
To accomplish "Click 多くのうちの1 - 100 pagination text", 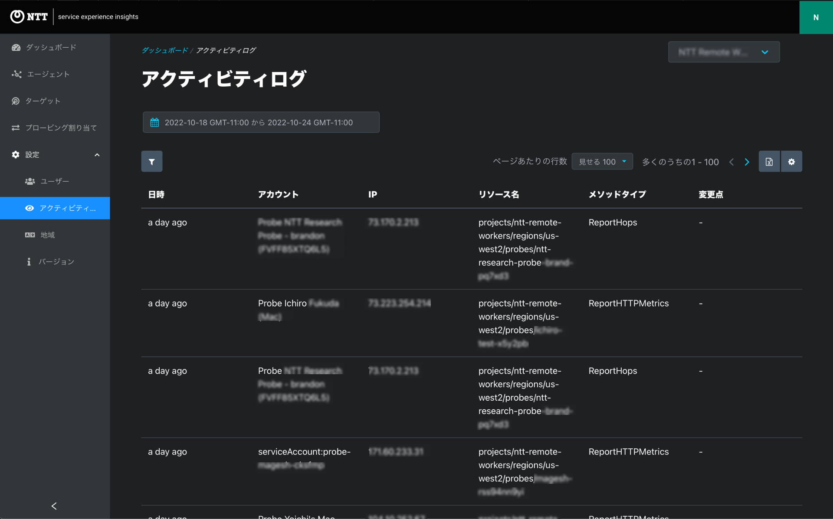I will point(680,162).
